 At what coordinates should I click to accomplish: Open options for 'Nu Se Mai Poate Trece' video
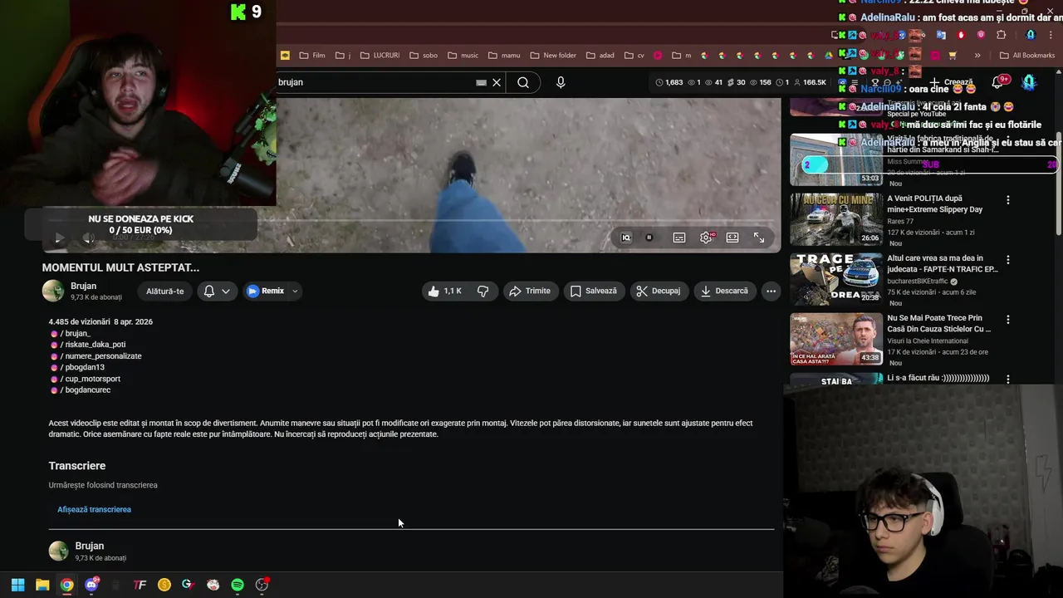click(1008, 320)
